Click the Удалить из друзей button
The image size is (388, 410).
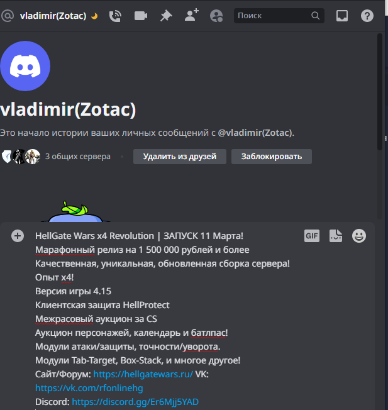click(180, 157)
